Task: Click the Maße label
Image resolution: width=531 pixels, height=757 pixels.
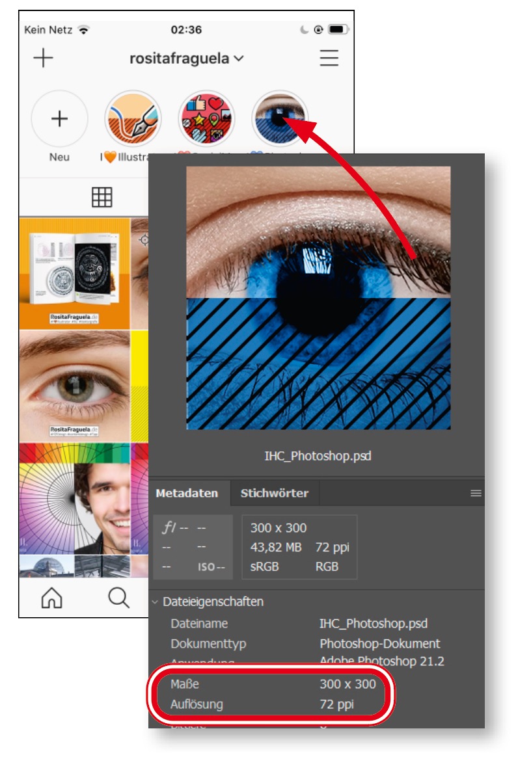Action: (185, 684)
